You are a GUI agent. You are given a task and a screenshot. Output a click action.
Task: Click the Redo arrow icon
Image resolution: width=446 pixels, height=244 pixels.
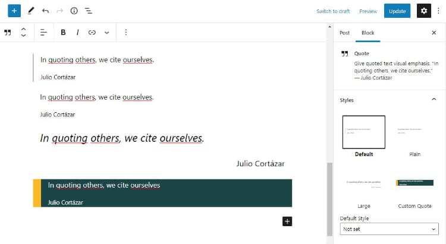pos(59,11)
